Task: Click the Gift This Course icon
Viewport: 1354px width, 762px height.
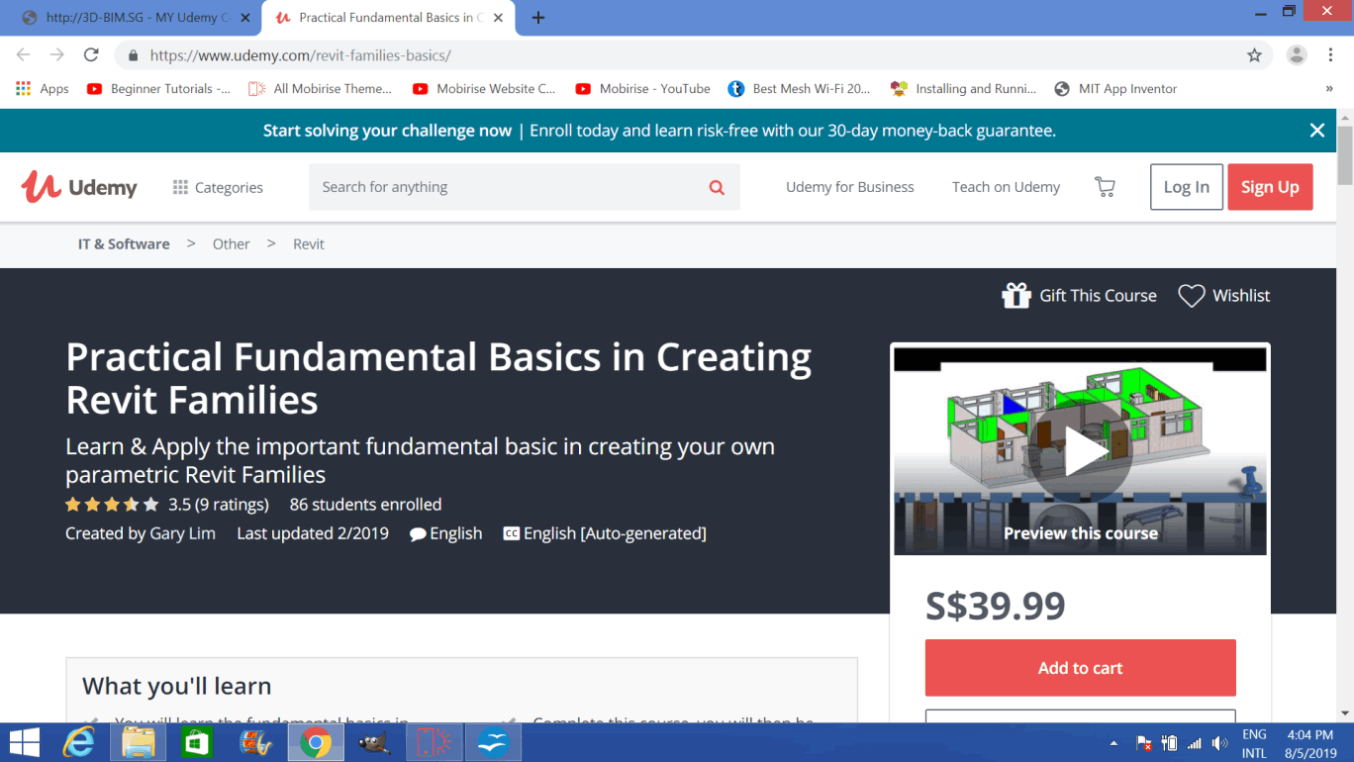Action: pos(1016,296)
